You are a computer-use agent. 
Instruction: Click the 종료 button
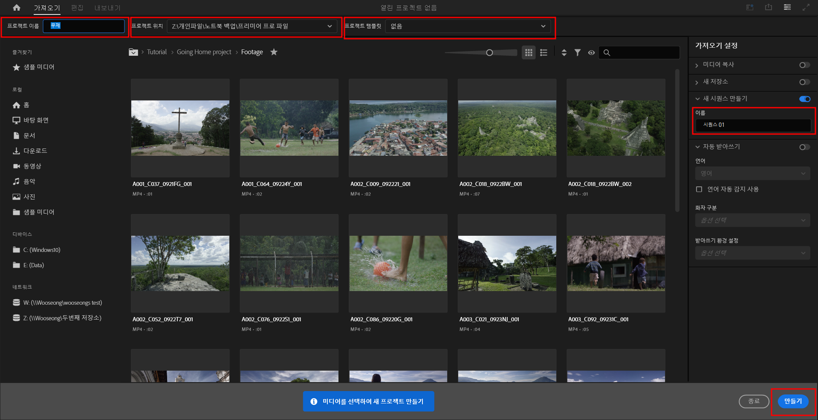(x=754, y=401)
